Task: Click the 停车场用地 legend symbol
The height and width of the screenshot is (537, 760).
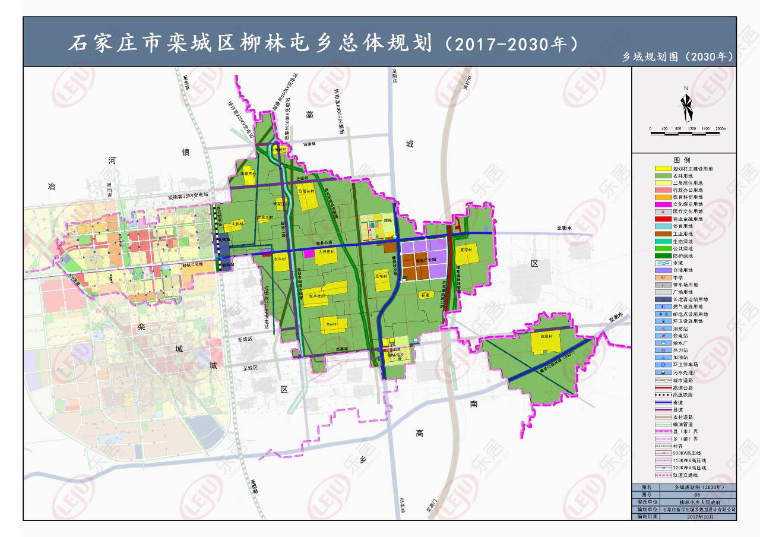Action: pyautogui.click(x=663, y=285)
